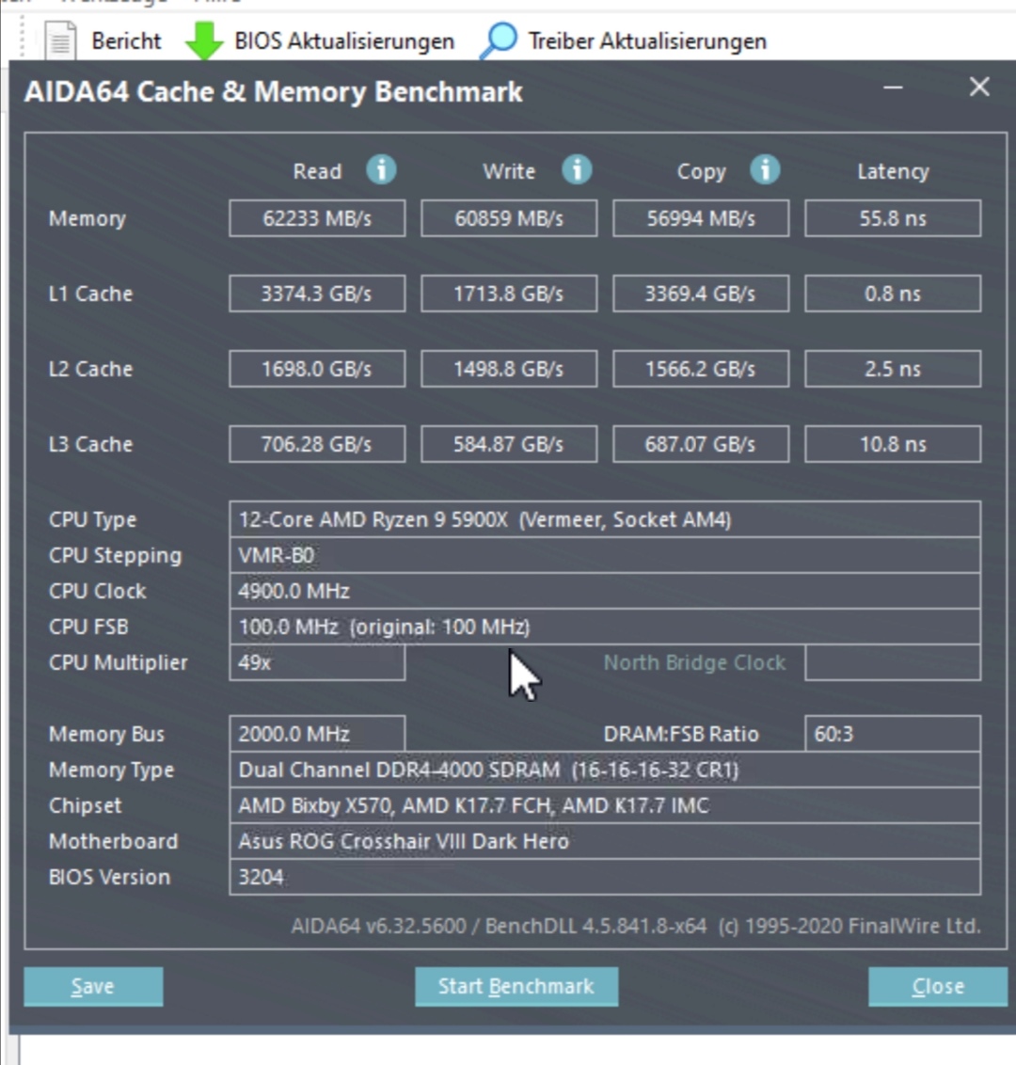Click the Latency column header
The height and width of the screenshot is (1065, 1016).
tap(893, 172)
